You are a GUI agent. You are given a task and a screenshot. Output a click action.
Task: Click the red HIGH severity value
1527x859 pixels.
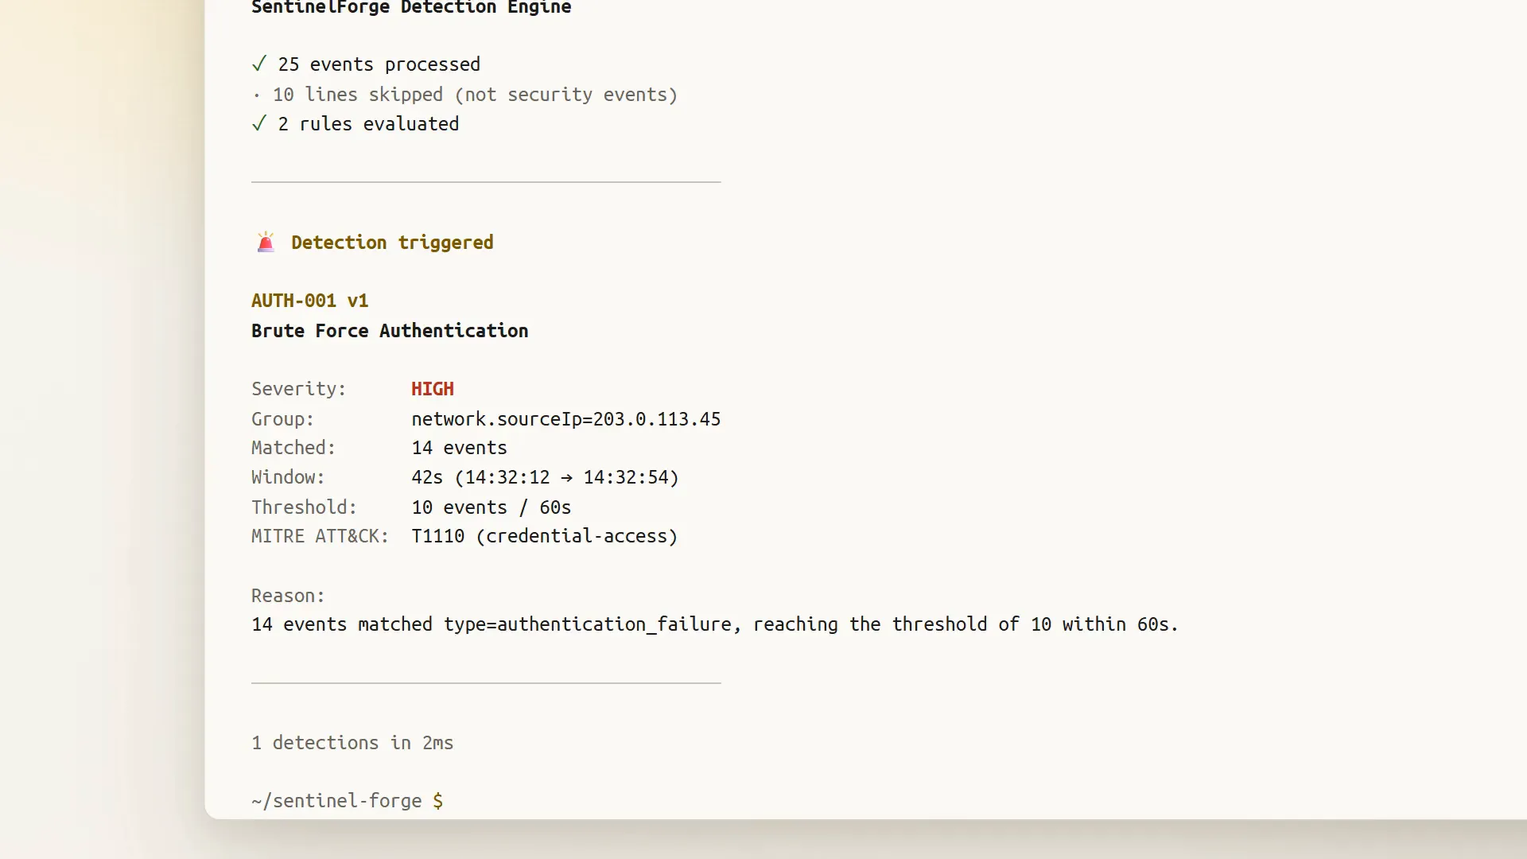coord(433,389)
